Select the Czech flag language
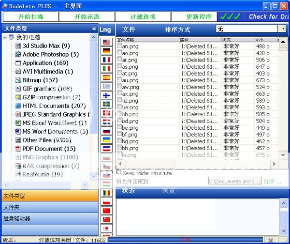This screenshot has height=244, width=290. click(x=106, y=167)
